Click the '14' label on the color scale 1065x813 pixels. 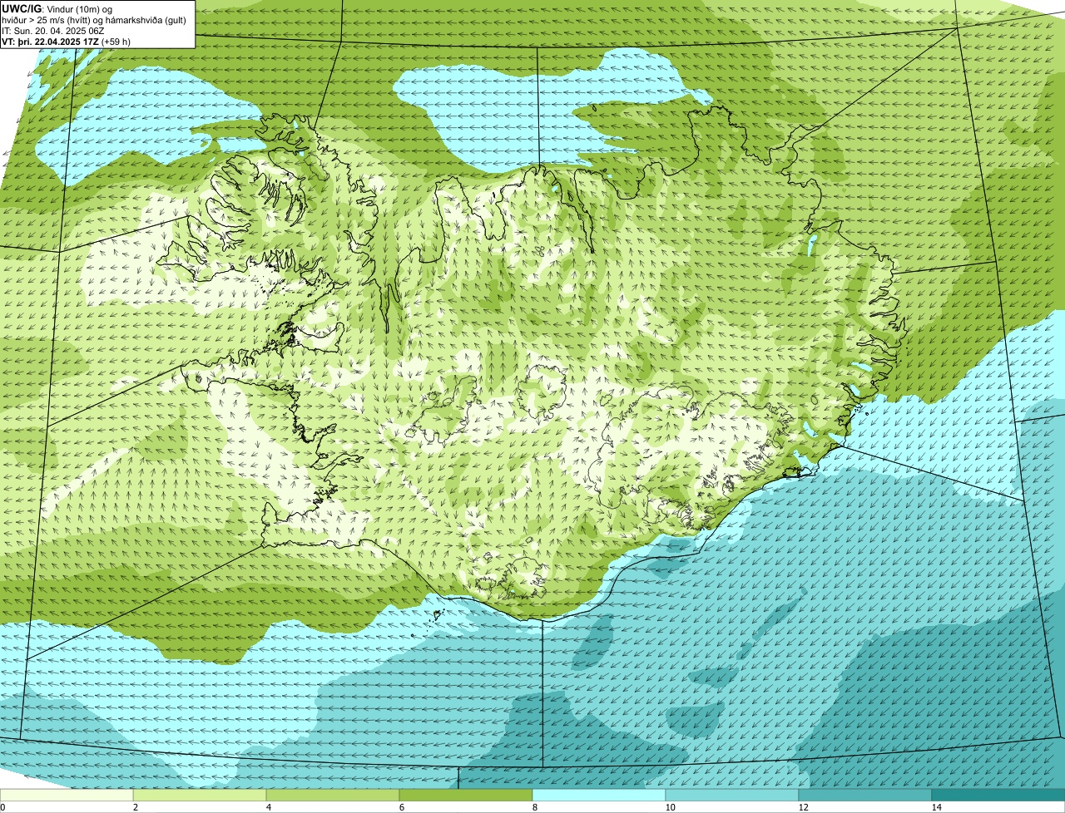coord(936,807)
